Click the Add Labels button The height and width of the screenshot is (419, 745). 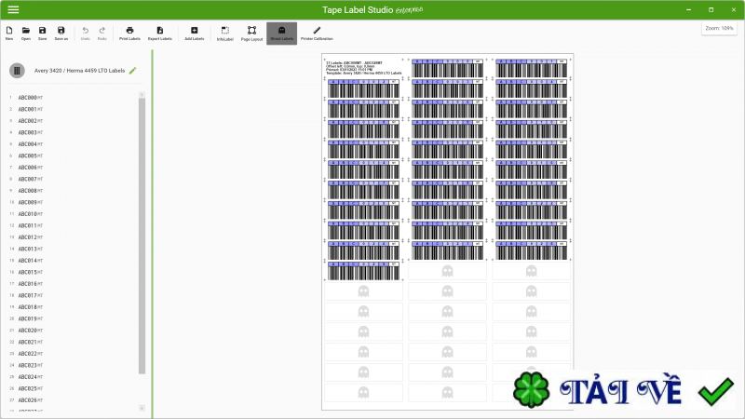tap(194, 33)
